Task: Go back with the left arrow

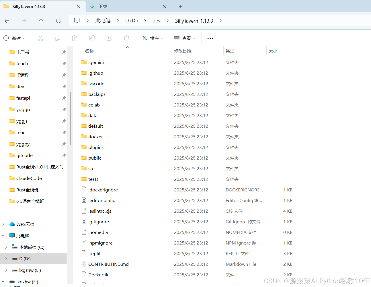Action: tap(7, 21)
